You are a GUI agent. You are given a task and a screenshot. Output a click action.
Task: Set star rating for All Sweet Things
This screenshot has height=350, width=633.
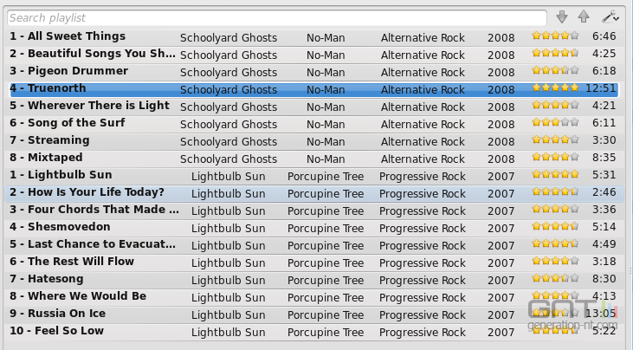[x=555, y=36]
